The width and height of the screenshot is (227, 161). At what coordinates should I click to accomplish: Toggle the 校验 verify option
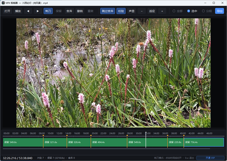coord(121,11)
